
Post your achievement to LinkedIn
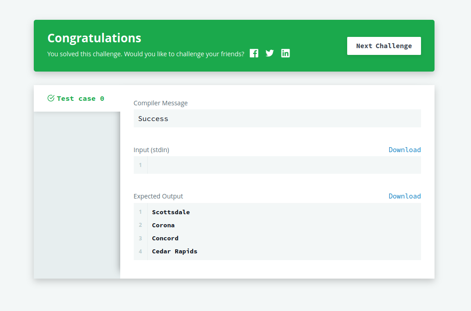[x=285, y=53]
